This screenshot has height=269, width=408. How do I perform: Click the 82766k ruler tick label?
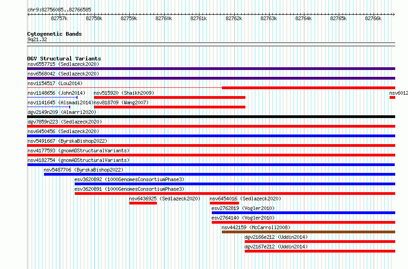374,18
